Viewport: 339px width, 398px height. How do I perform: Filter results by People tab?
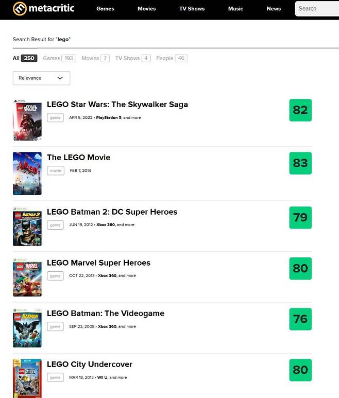171,58
